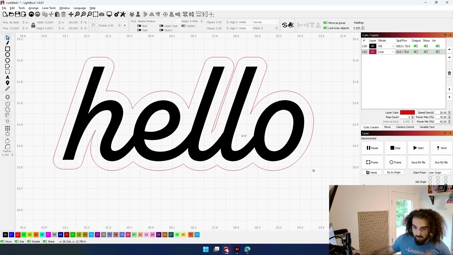Choose the Ellipse drawing tool
This screenshot has width=453, height=255.
(x=7, y=55)
